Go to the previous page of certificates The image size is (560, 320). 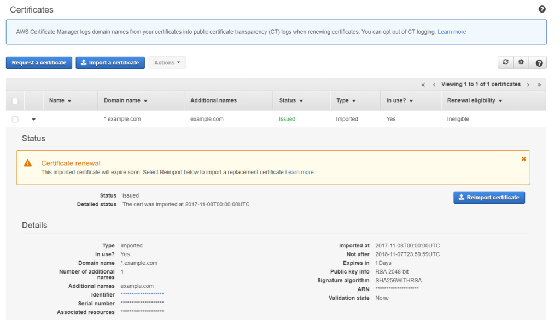434,85
